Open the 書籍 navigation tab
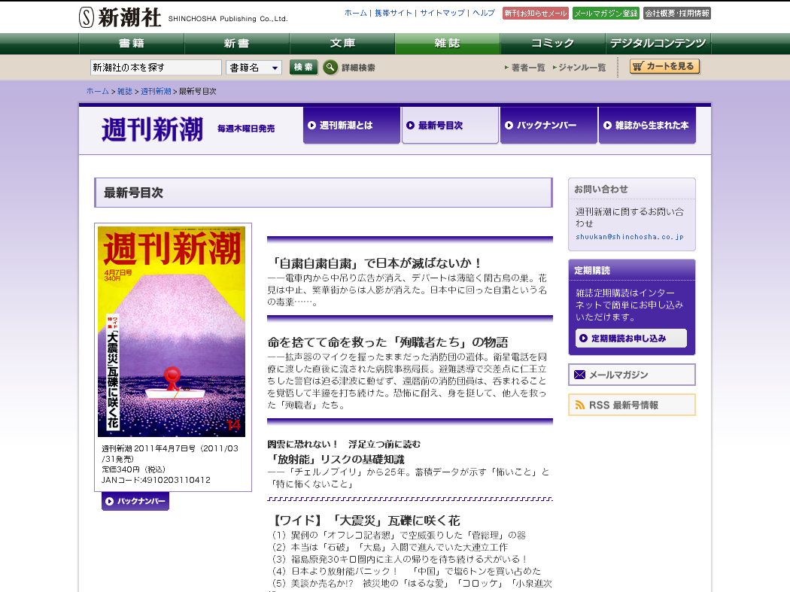 pyautogui.click(x=132, y=44)
